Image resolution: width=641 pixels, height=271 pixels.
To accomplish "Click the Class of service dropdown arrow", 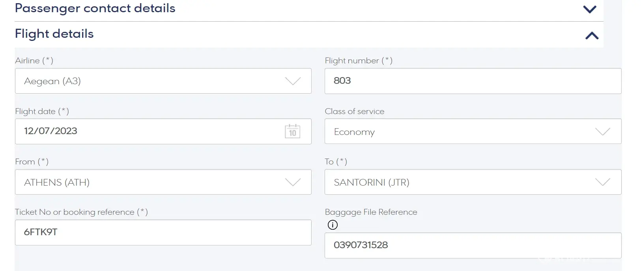I will click(x=602, y=132).
